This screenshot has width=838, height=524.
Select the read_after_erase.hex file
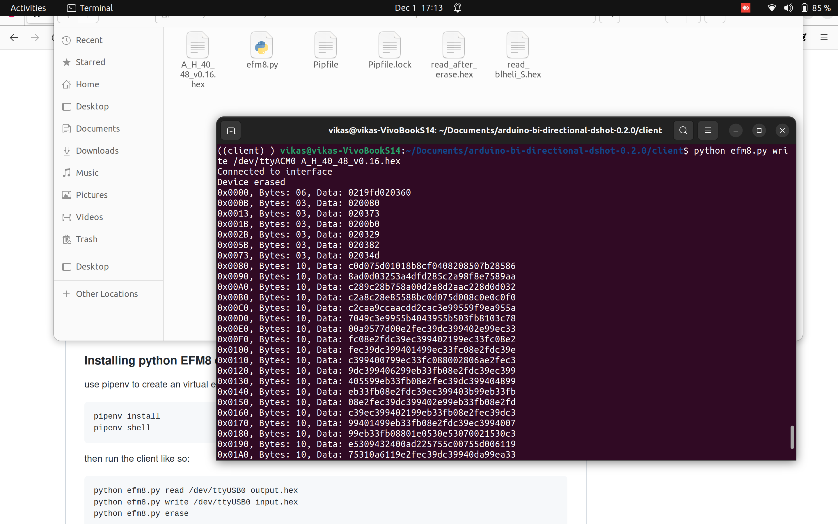[453, 45]
